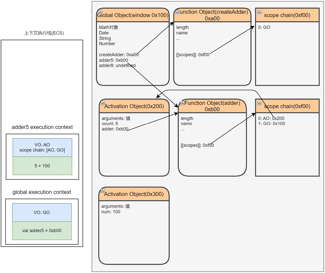Click the 上下文执行栈(ECS) title text
Image resolution: width=325 pixels, height=273 pixels.
pos(44,33)
